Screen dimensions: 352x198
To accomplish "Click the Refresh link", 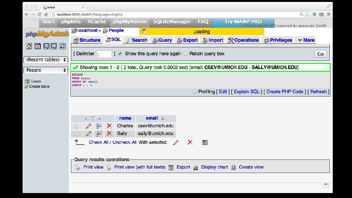I will tap(318, 92).
